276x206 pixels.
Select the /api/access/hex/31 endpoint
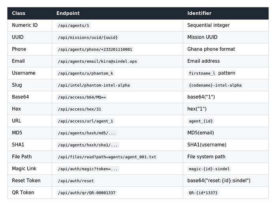point(80,109)
